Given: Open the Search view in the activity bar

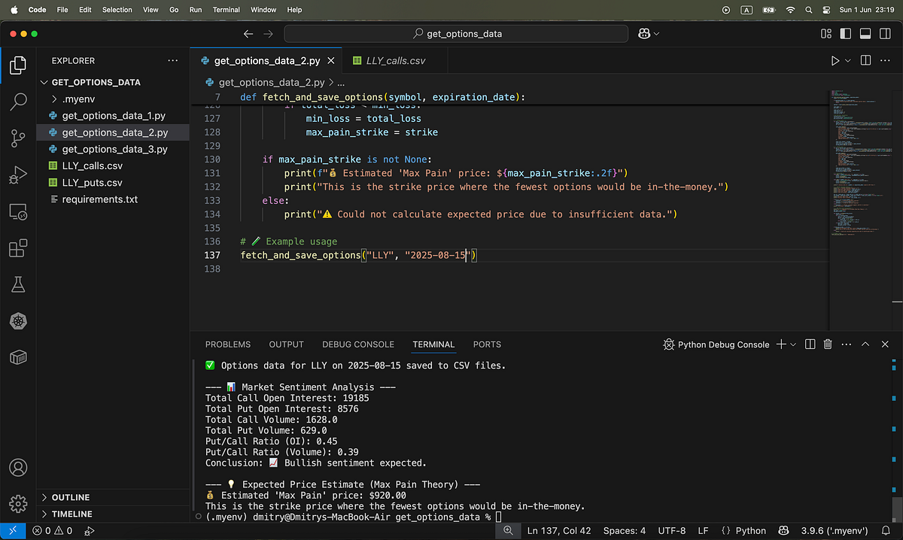Looking at the screenshot, I should click(18, 102).
